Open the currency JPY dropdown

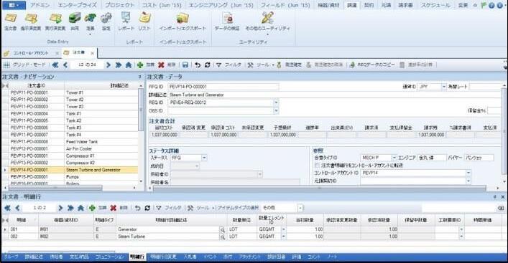click(444, 87)
